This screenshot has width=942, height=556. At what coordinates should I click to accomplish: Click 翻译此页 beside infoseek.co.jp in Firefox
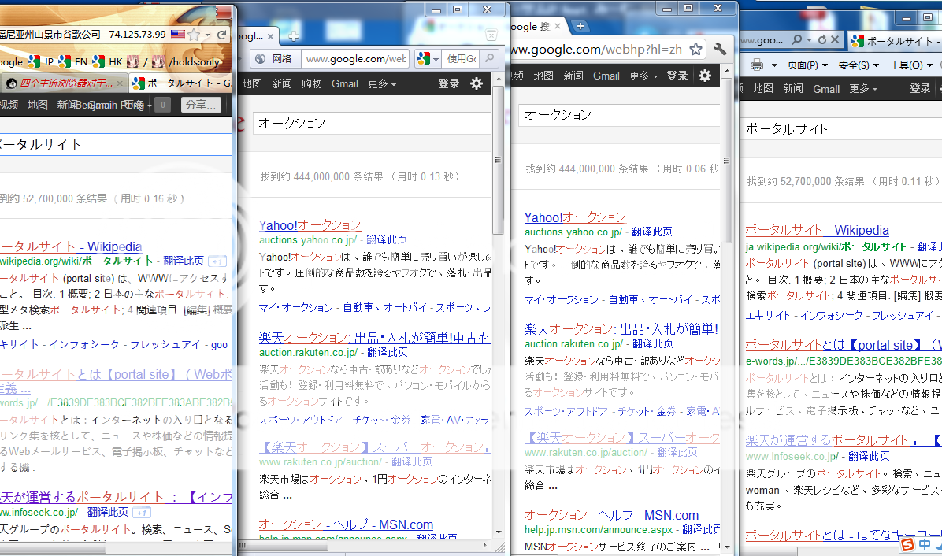108,512
